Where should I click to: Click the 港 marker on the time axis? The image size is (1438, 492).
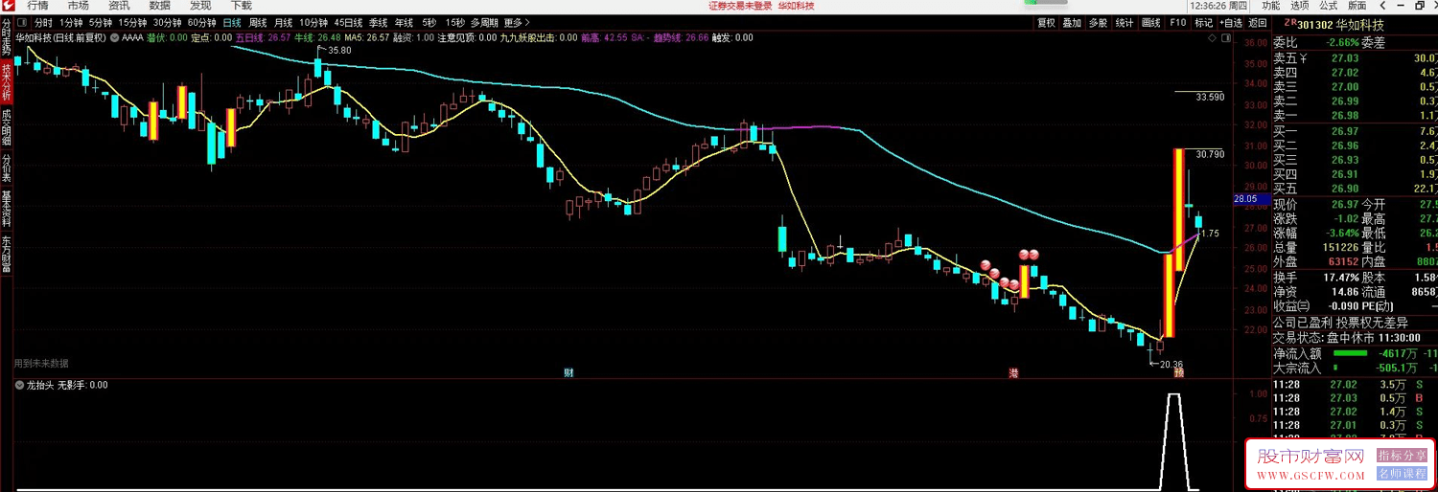pyautogui.click(x=1012, y=372)
